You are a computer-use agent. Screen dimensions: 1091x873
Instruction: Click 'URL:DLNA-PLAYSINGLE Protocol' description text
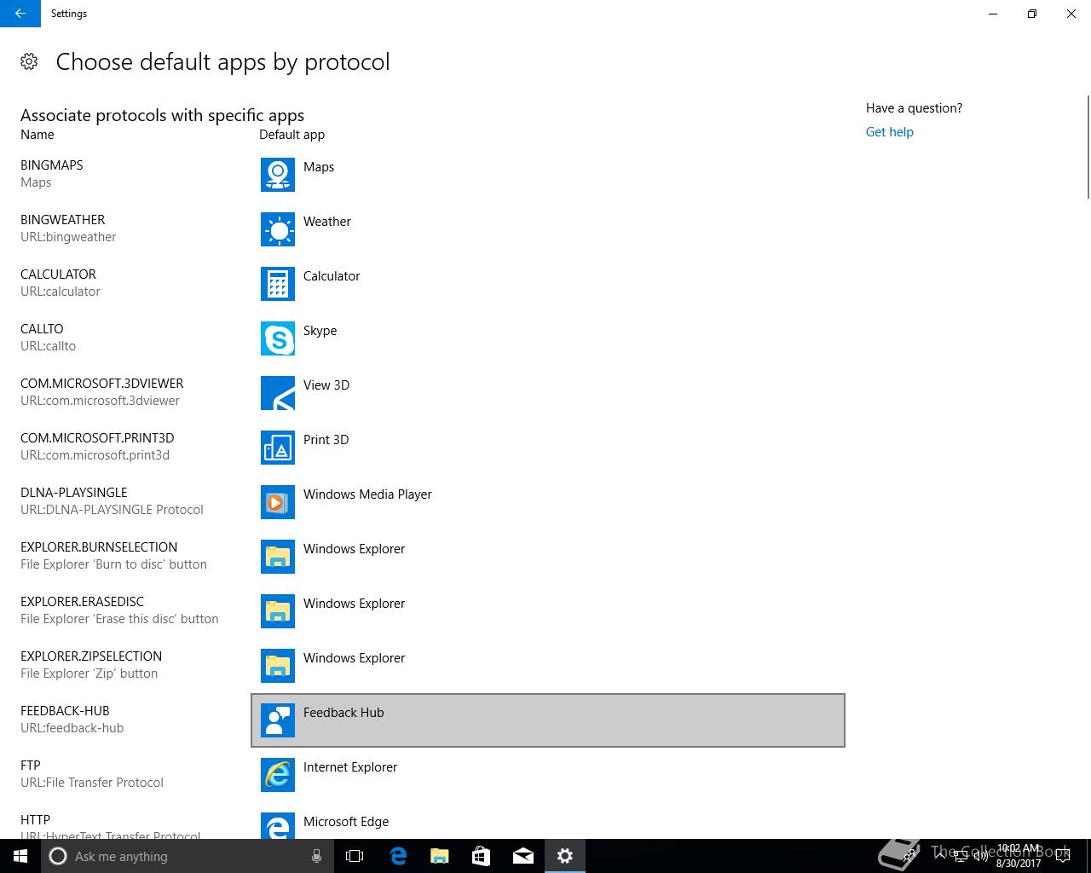[x=112, y=510]
